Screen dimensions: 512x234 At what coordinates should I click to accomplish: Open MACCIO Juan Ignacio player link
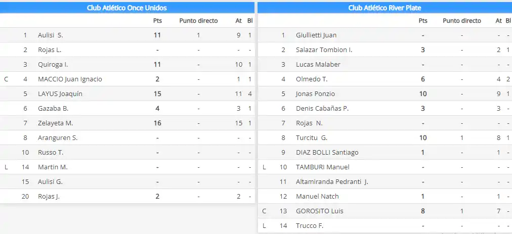(x=70, y=79)
